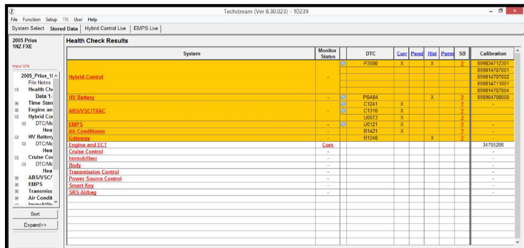The height and width of the screenshot is (248, 524).
Task: Expand the Time Stamp tree node
Action: point(17,103)
